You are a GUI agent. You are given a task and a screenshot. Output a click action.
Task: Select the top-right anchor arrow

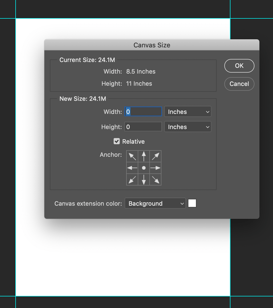(x=155, y=156)
